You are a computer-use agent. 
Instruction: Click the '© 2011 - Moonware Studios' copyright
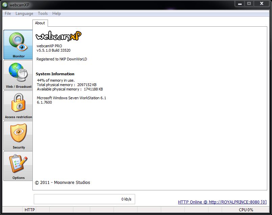pos(63,183)
